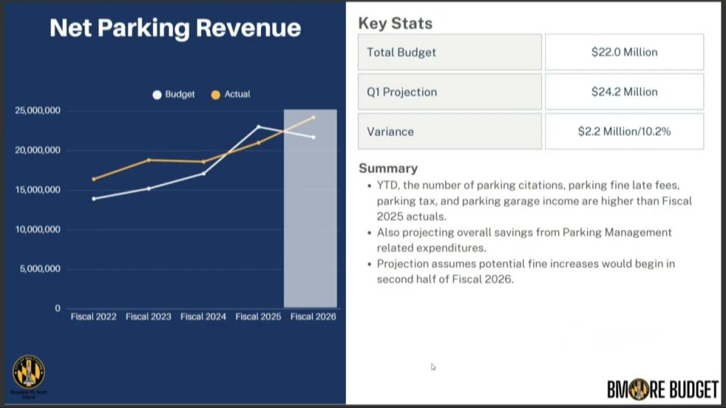Select the white Budget legend dot
The height and width of the screenshot is (408, 726).
tap(157, 95)
